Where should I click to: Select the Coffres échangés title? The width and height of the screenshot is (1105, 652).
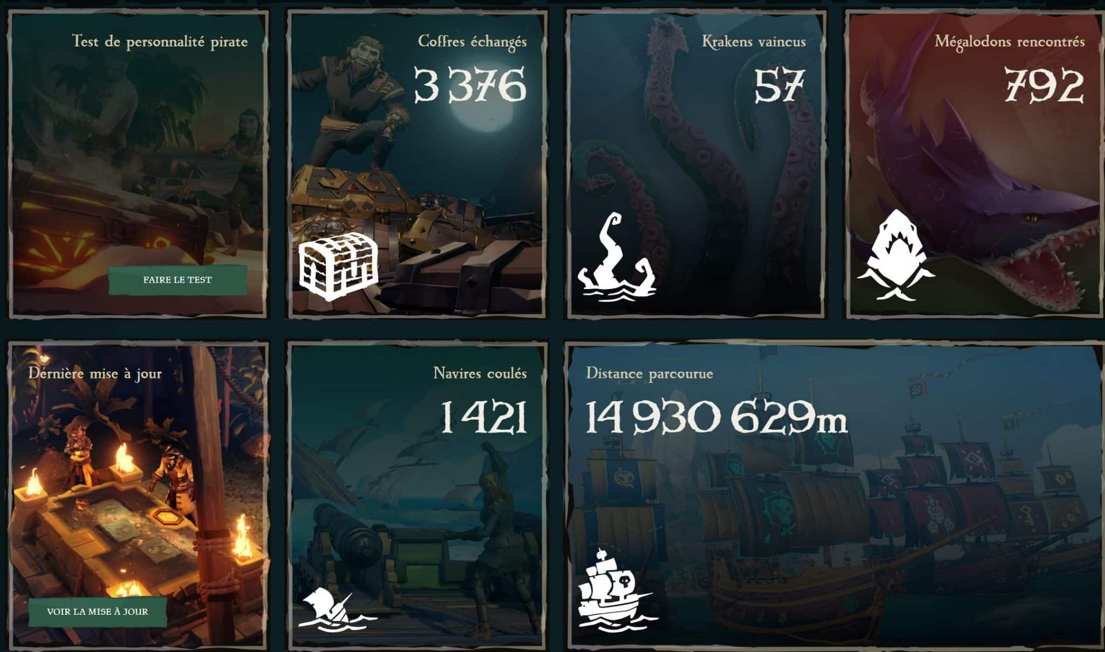(x=472, y=42)
